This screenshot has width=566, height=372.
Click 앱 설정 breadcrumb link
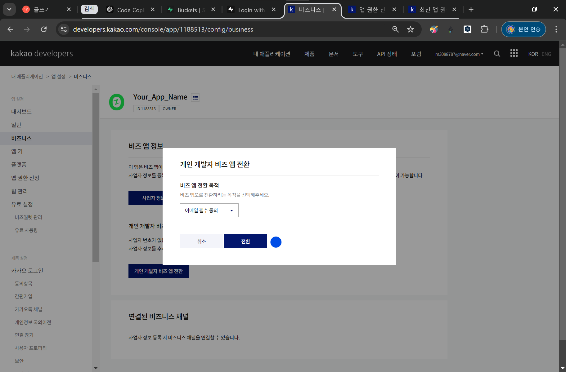coord(58,76)
